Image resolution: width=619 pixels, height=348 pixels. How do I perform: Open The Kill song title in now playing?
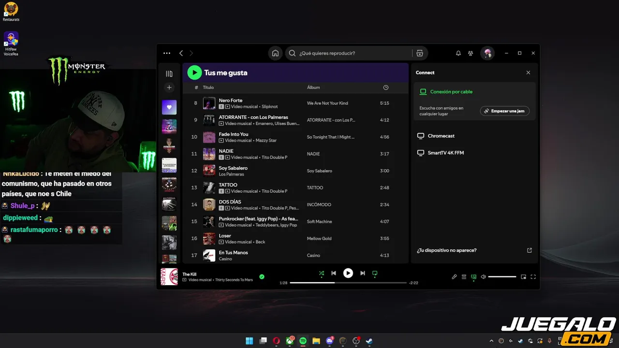(190, 274)
